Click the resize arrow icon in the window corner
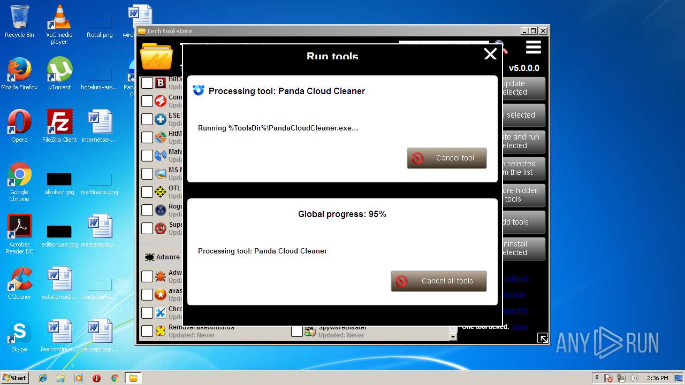The width and height of the screenshot is (685, 385). [x=542, y=338]
